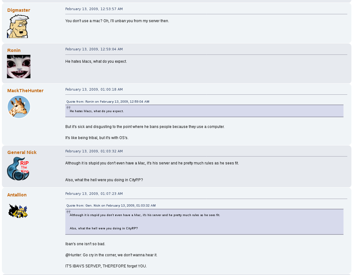Click the 01:03:32 AM post timestamp
This screenshot has width=353, height=275.
(x=94, y=151)
